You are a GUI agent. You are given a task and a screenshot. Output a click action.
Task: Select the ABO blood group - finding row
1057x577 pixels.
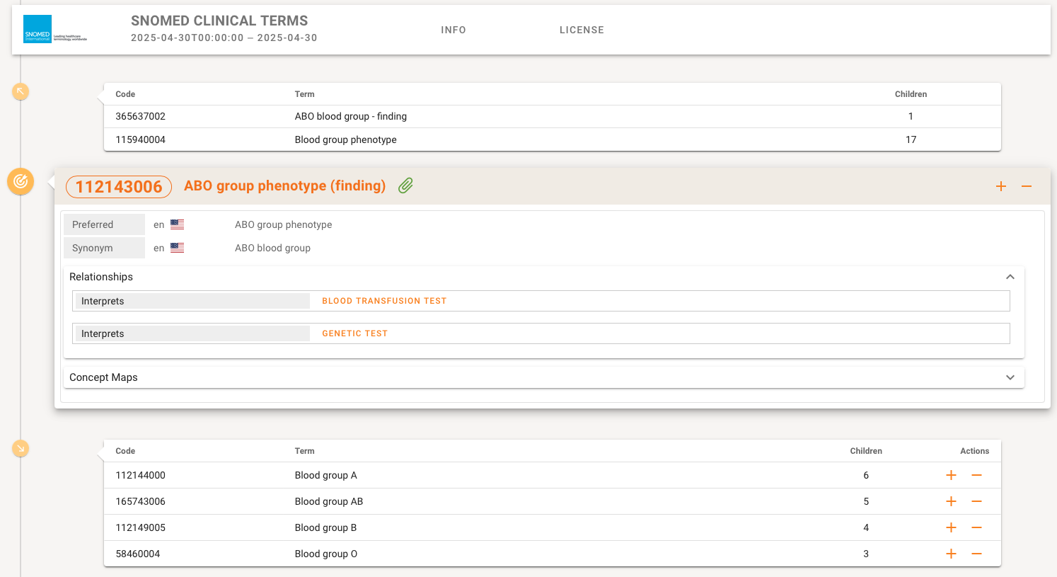[350, 116]
